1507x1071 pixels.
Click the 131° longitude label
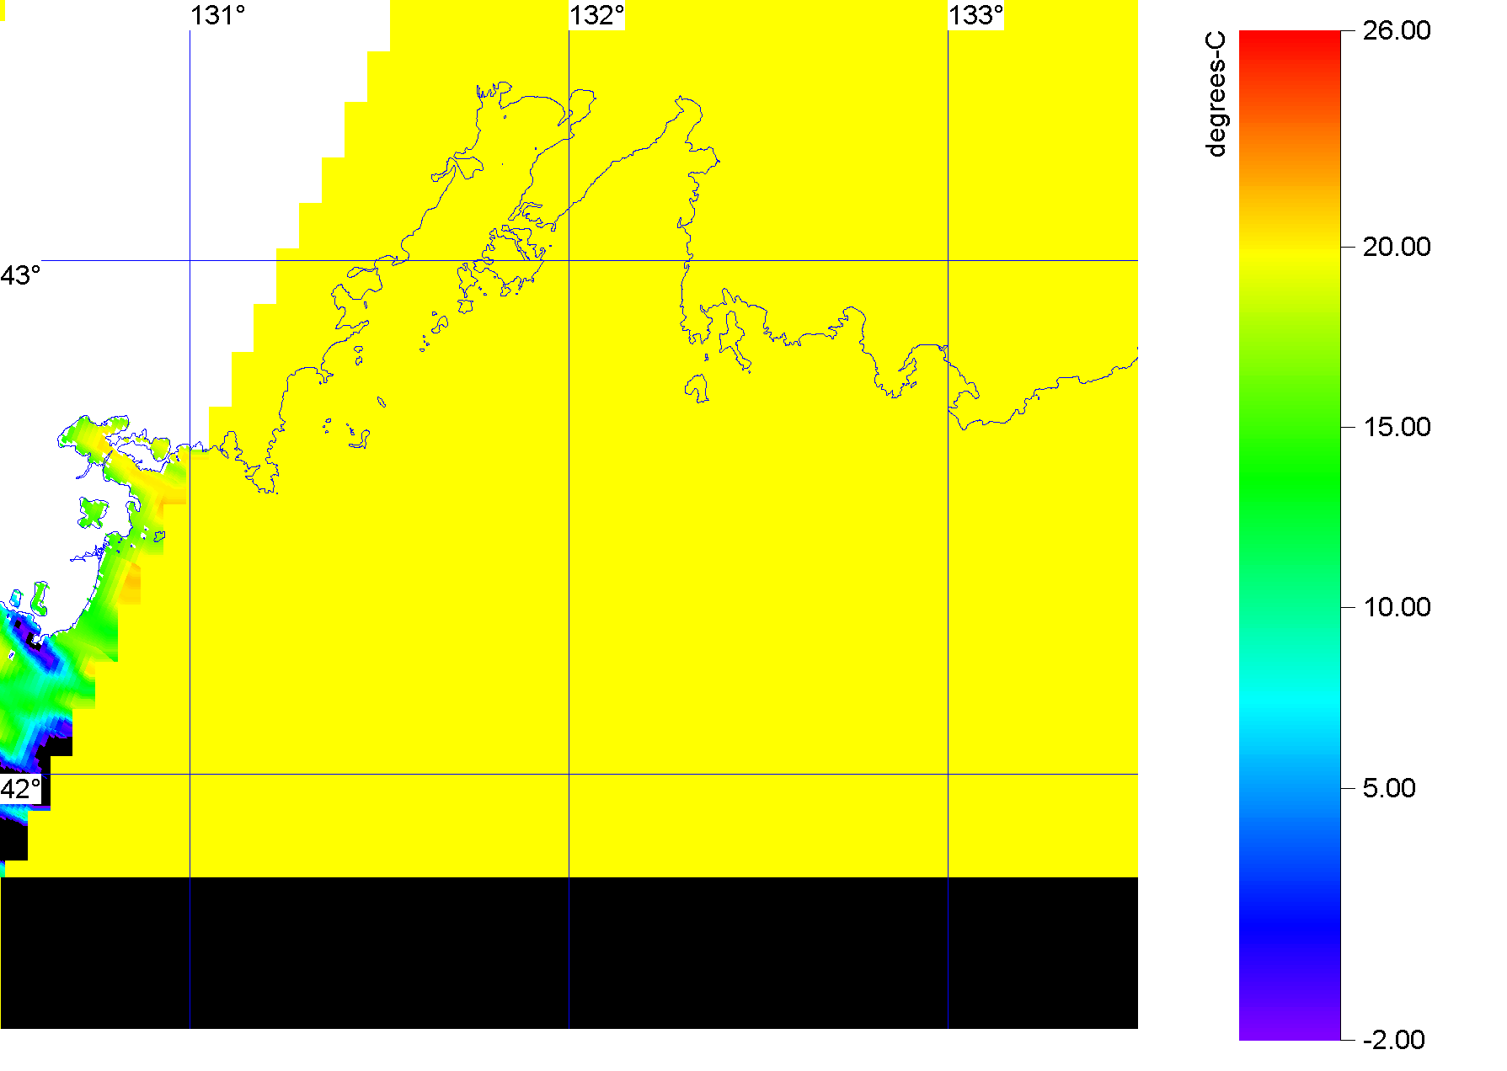click(218, 15)
